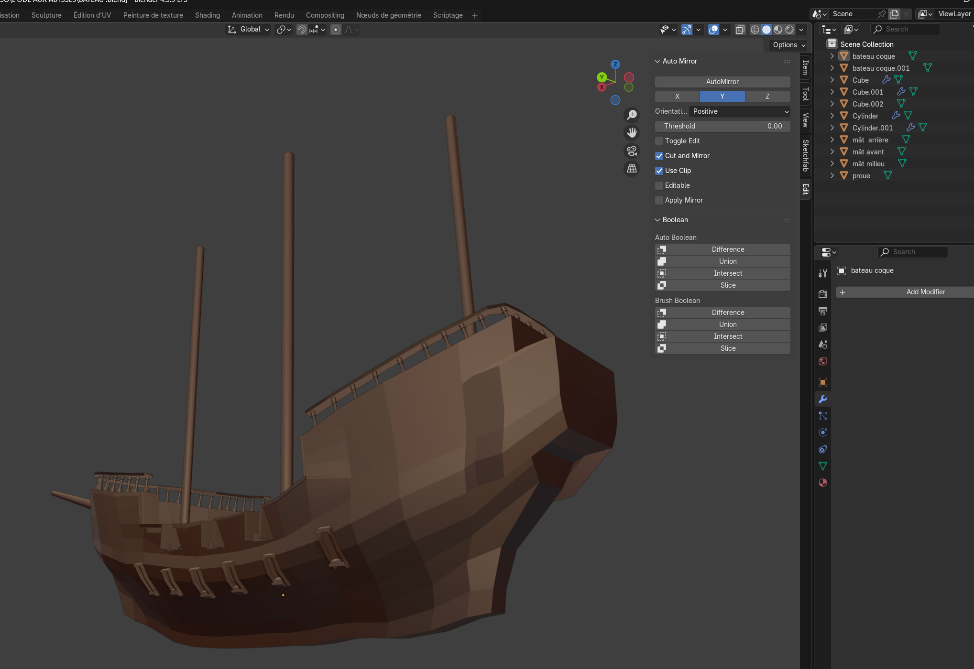Click the pan view hand icon
Screen dimensions: 974x669
[632, 132]
